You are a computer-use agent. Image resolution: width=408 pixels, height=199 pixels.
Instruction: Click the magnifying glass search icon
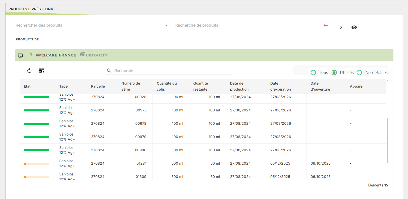point(109,71)
